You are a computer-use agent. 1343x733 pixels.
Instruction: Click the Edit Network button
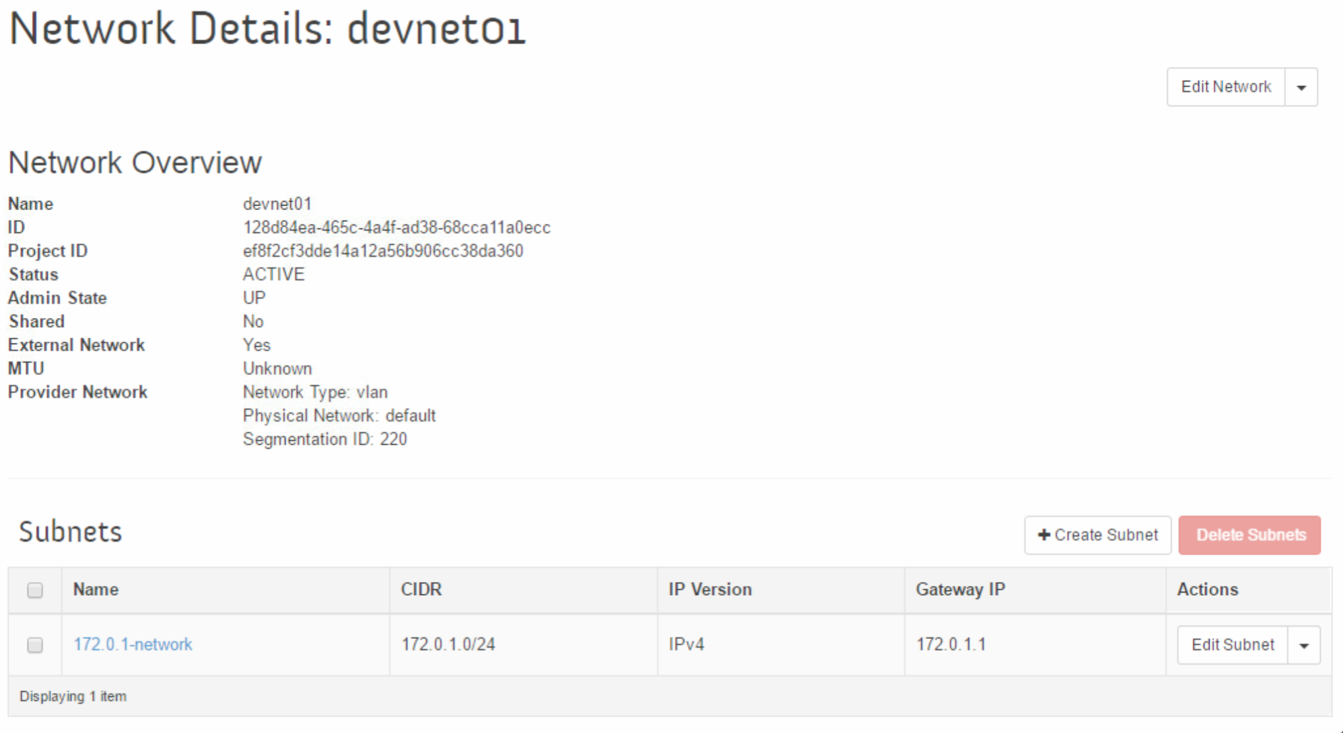[1226, 87]
